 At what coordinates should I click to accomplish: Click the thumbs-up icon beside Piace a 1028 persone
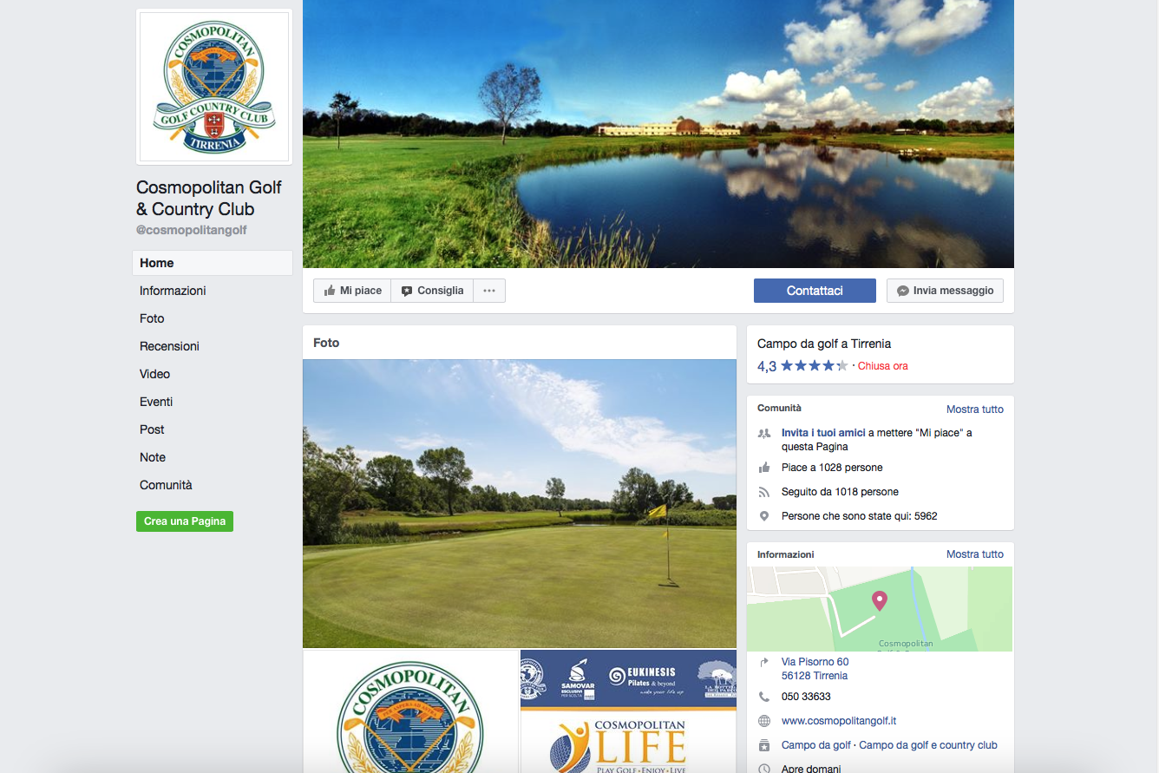click(764, 468)
